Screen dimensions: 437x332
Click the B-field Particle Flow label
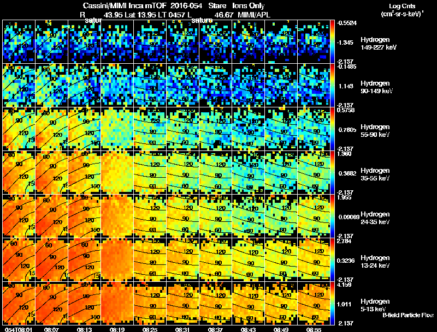[x=408, y=315]
